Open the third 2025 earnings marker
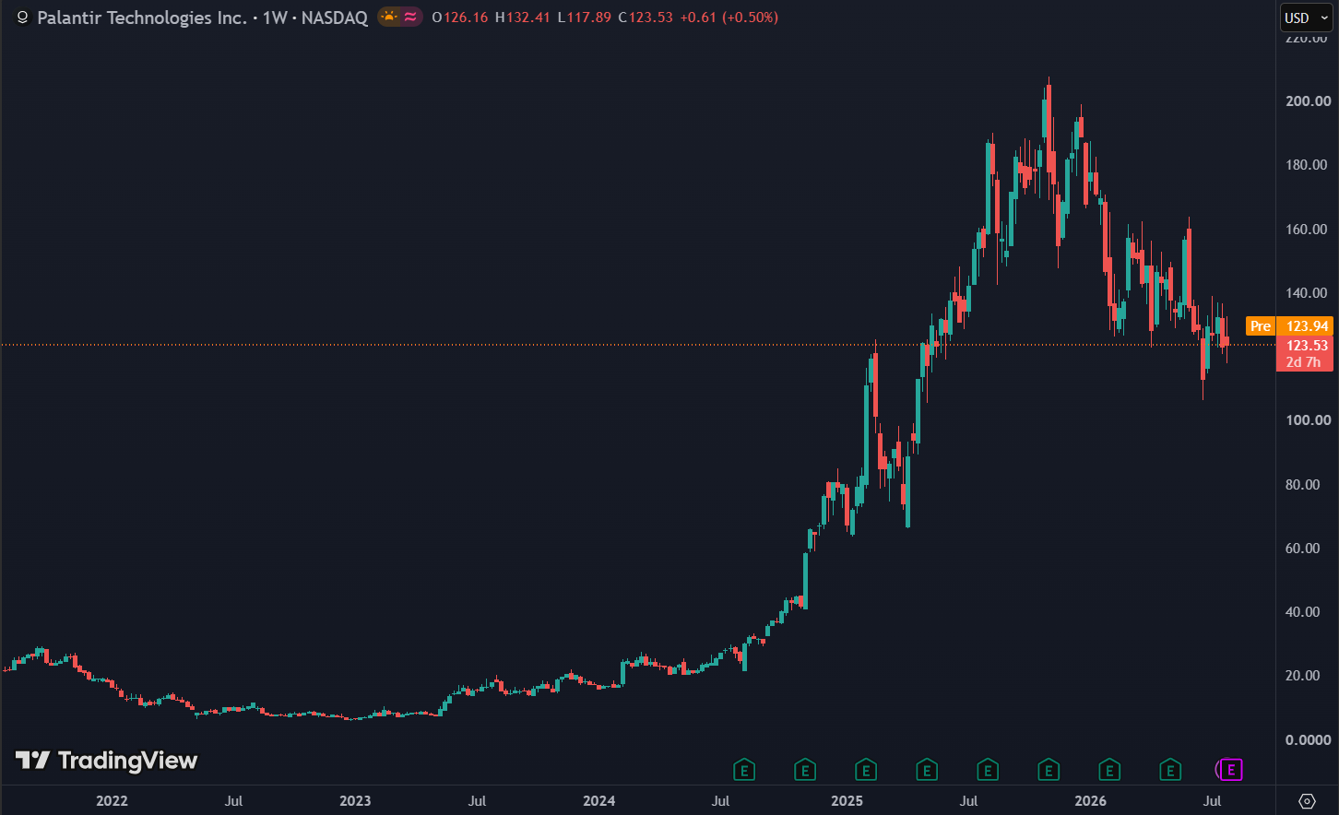The width and height of the screenshot is (1339, 815). pyautogui.click(x=988, y=769)
